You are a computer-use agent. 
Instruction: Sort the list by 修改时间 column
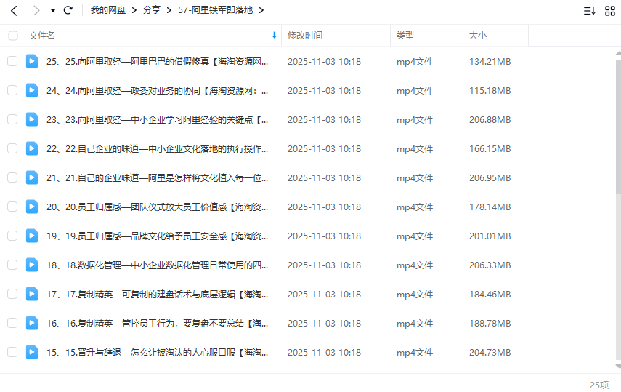click(x=305, y=36)
